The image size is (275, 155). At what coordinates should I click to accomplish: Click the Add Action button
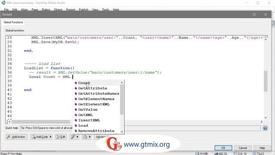(16, 137)
